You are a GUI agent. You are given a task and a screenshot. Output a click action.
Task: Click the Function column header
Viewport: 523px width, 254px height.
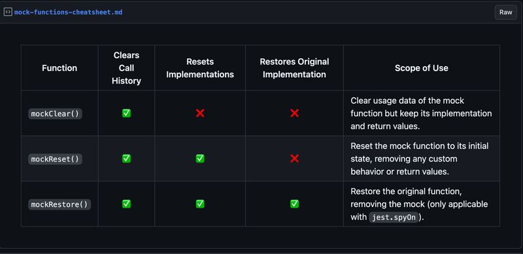click(x=59, y=68)
